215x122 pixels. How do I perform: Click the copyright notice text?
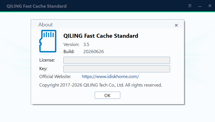click(100, 85)
